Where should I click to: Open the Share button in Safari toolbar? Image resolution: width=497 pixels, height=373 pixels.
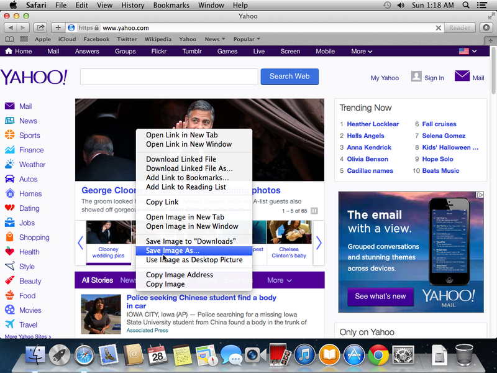pos(40,28)
